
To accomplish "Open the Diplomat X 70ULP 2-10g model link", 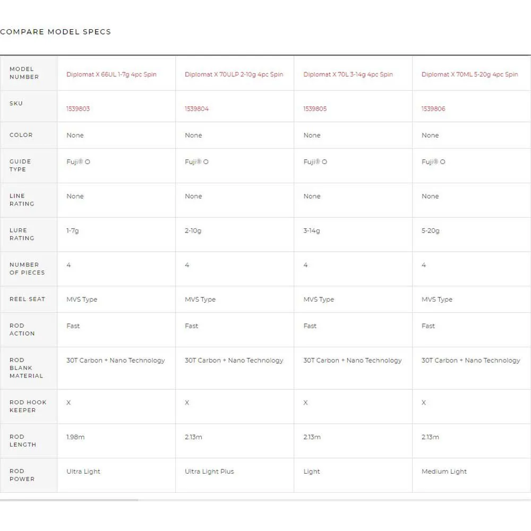I will (234, 74).
